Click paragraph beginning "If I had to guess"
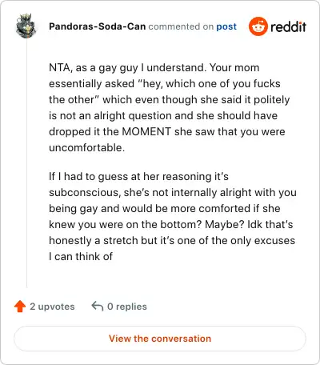The width and height of the screenshot is (320, 365). pos(173,216)
